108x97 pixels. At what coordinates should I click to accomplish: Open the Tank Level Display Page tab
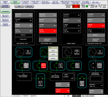55,2
